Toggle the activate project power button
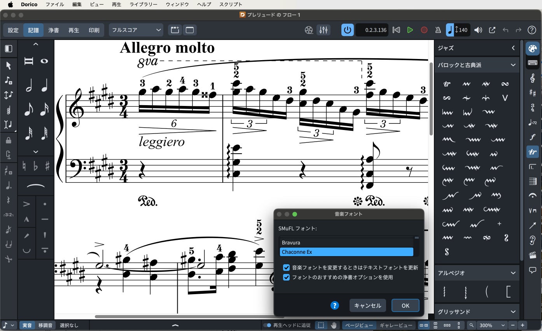 [x=348, y=30]
